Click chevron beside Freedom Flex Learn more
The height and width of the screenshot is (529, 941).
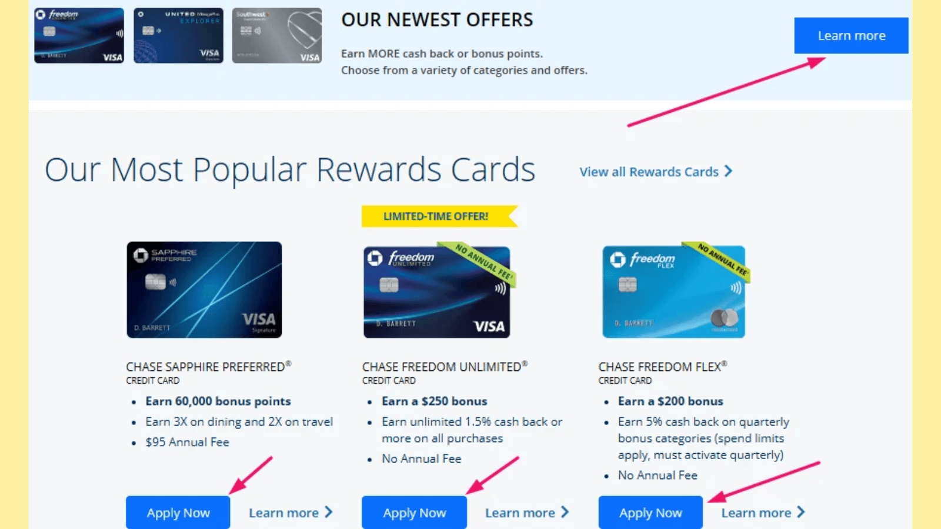coord(801,512)
